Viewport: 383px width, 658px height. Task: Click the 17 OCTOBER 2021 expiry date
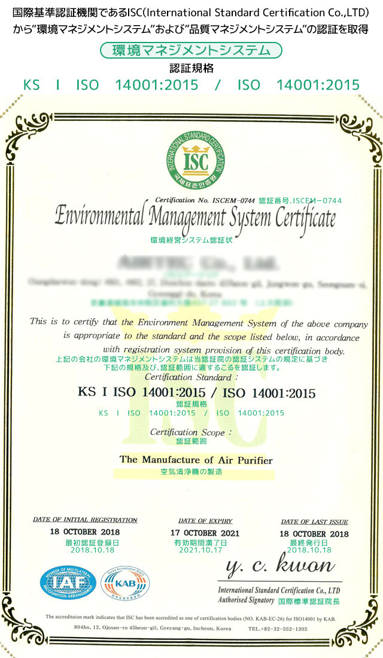click(x=205, y=533)
